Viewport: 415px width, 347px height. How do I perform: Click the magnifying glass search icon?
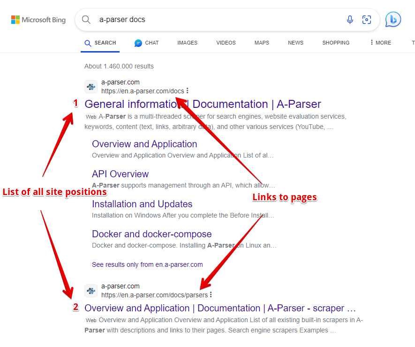[86, 20]
